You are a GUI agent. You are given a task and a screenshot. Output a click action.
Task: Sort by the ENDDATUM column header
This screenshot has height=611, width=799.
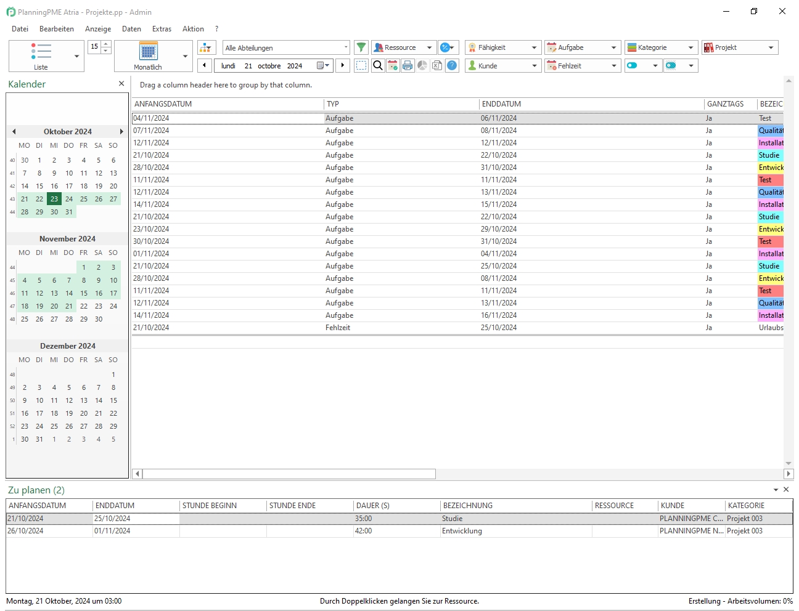click(502, 104)
